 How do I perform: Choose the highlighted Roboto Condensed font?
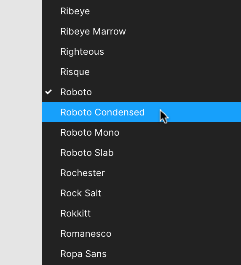point(141,112)
